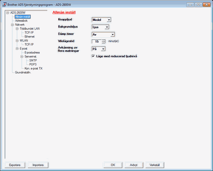Click the Dämp.timer label

point(66,34)
